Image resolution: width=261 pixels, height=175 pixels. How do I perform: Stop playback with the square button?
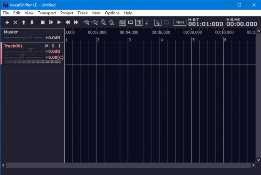[43, 22]
